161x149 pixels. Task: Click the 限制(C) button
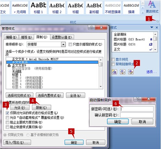(x=42, y=108)
